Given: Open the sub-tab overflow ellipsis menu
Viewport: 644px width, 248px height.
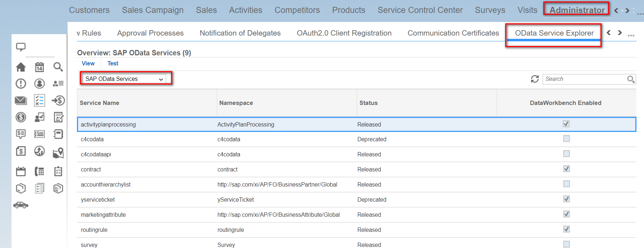Looking at the screenshot, I should coord(631,35).
